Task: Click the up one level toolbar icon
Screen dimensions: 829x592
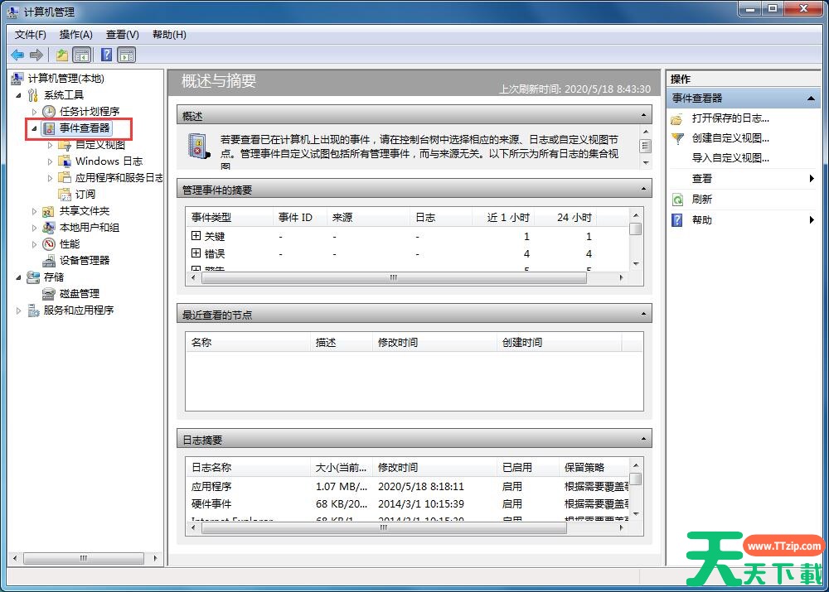Action: point(62,55)
